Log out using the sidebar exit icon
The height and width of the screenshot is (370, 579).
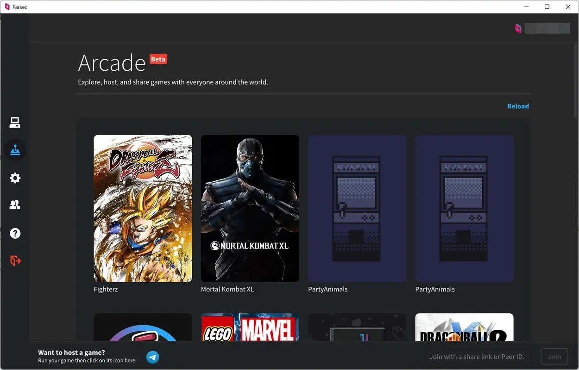point(15,260)
